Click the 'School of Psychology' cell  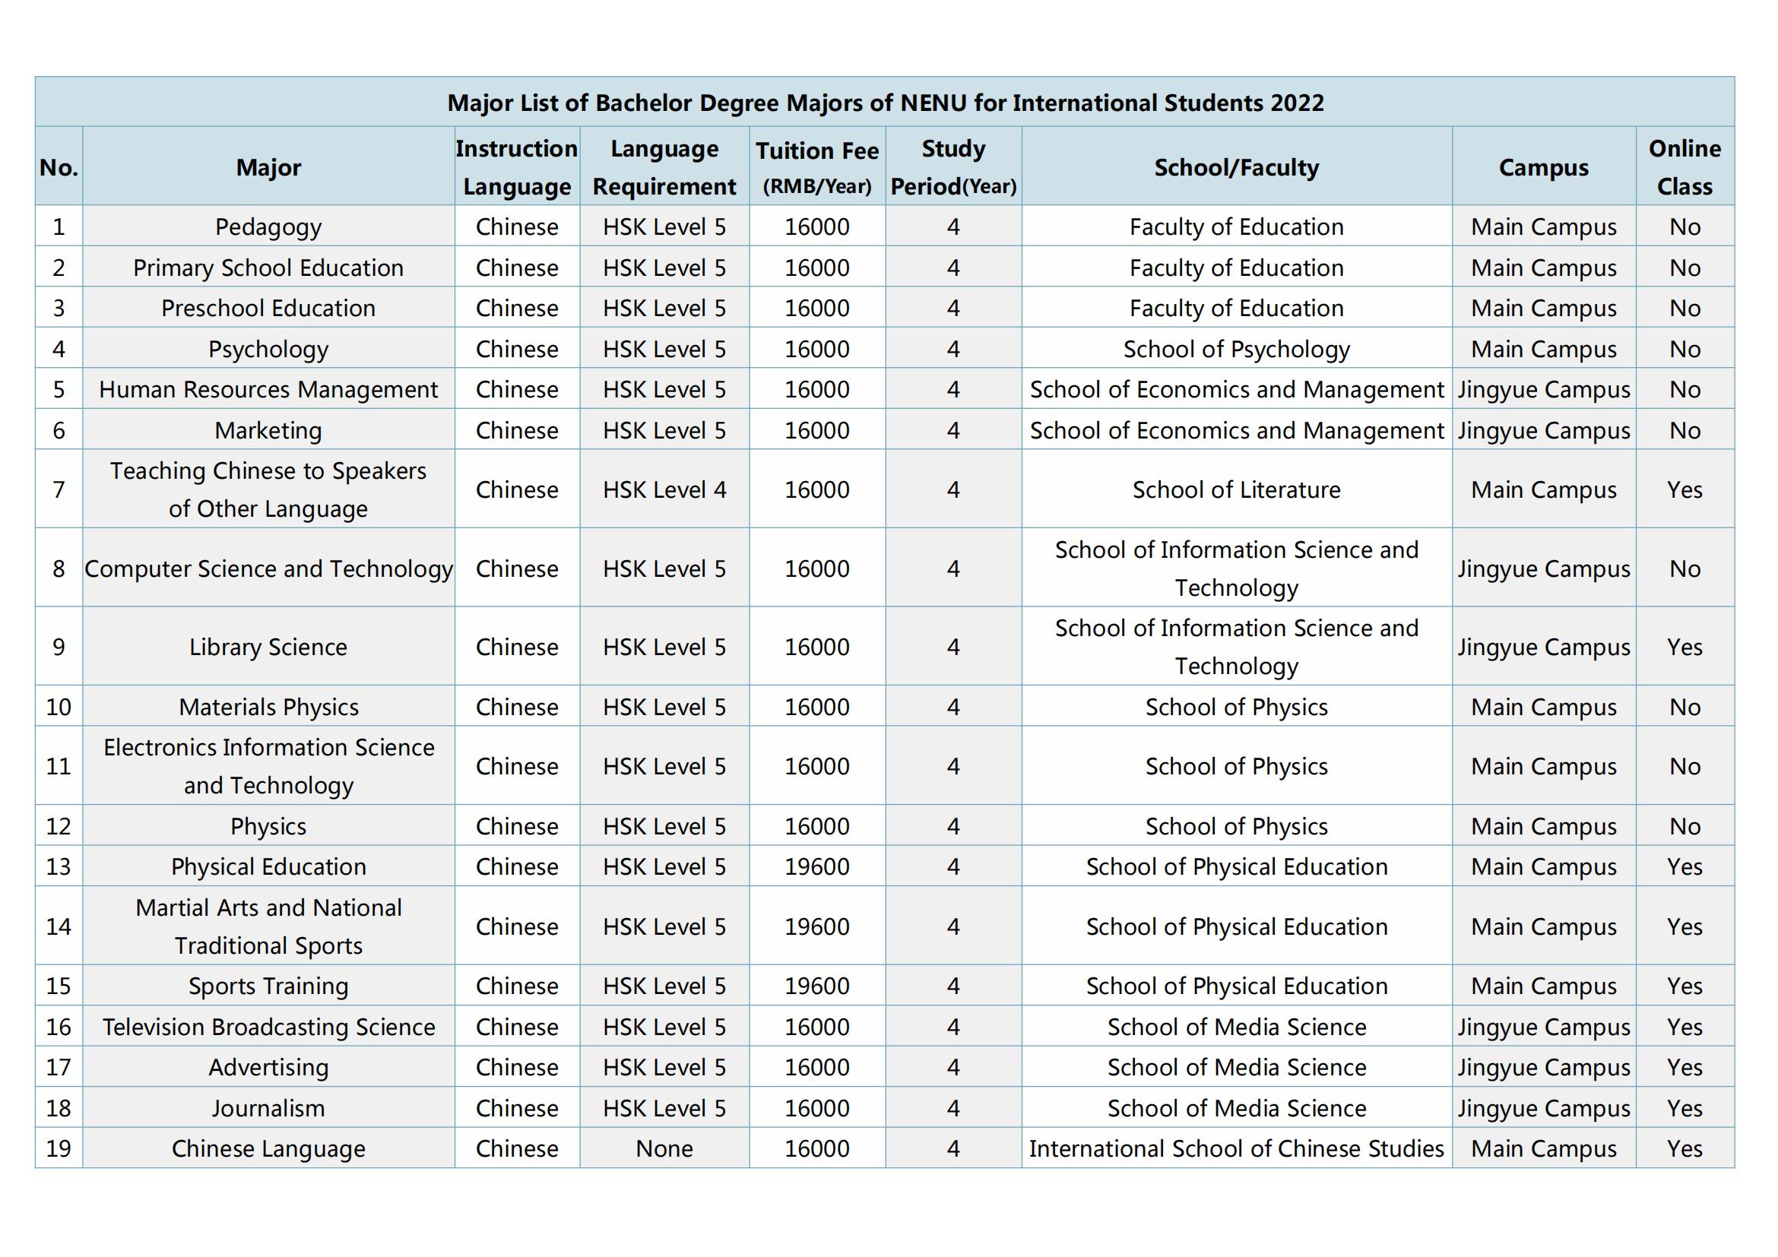1237,349
